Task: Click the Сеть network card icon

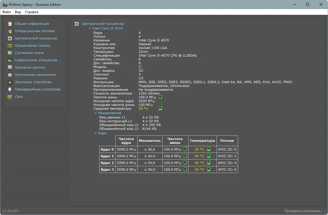Action: tap(10, 97)
